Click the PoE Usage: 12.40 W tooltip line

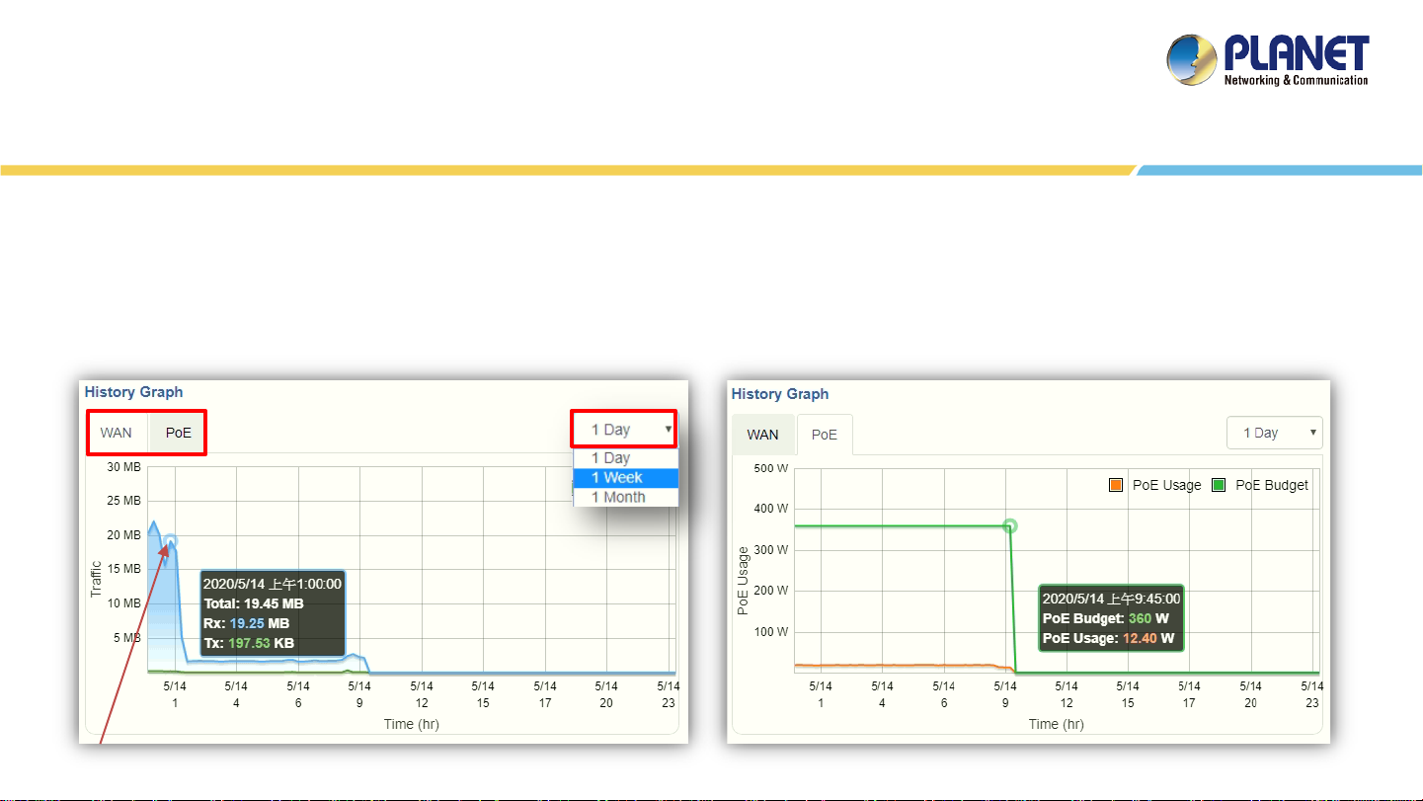(x=1108, y=638)
